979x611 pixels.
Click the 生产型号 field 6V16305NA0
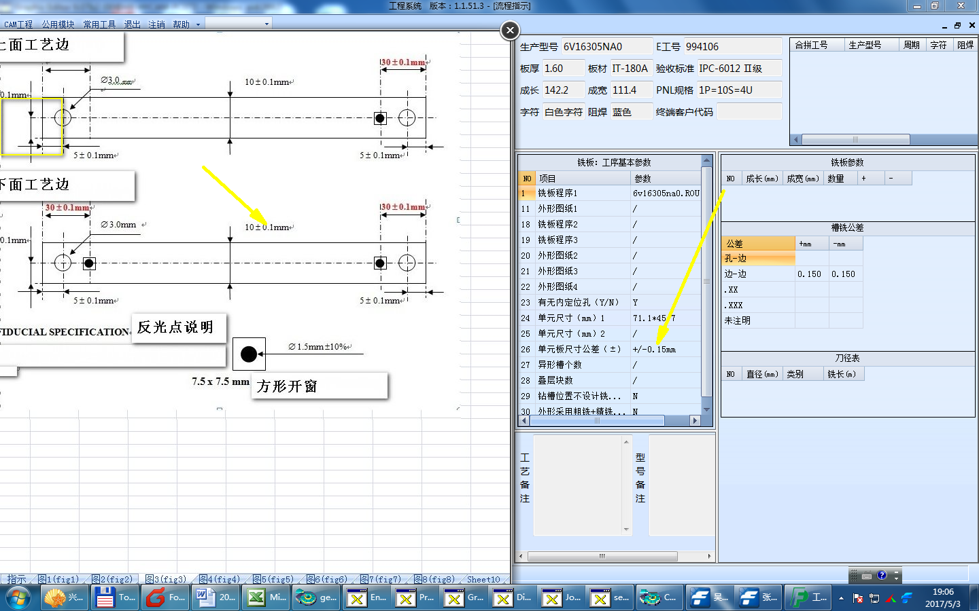(606, 47)
